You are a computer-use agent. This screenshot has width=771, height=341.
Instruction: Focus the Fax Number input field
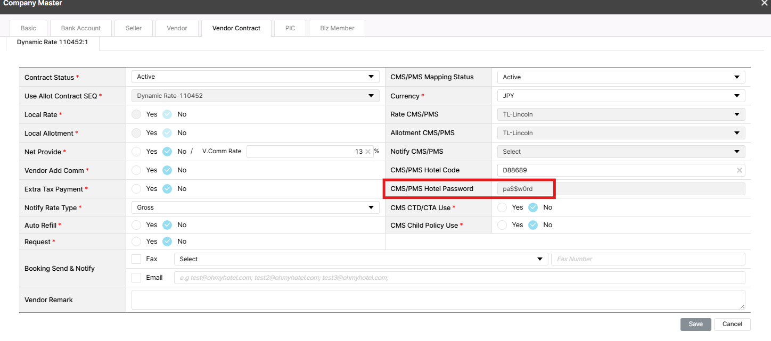[647, 259]
